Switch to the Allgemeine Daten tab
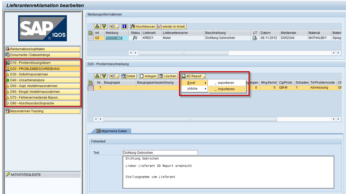 [x=111, y=131]
